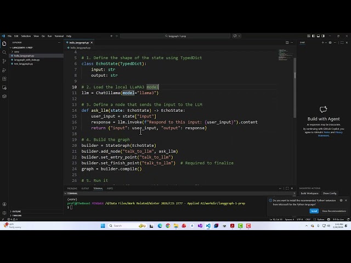Screen dimensions: 351x263
Task: Open editor More Actions menu
Action: [292, 43]
